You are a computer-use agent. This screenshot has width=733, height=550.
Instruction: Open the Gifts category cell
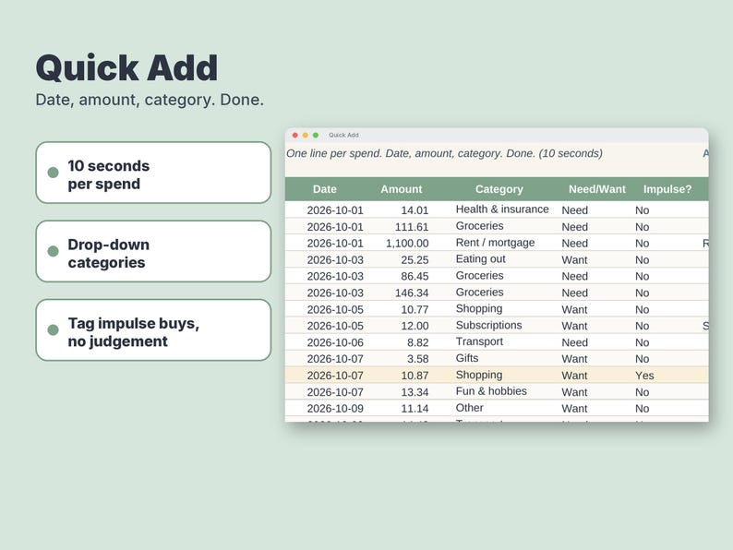coord(467,358)
